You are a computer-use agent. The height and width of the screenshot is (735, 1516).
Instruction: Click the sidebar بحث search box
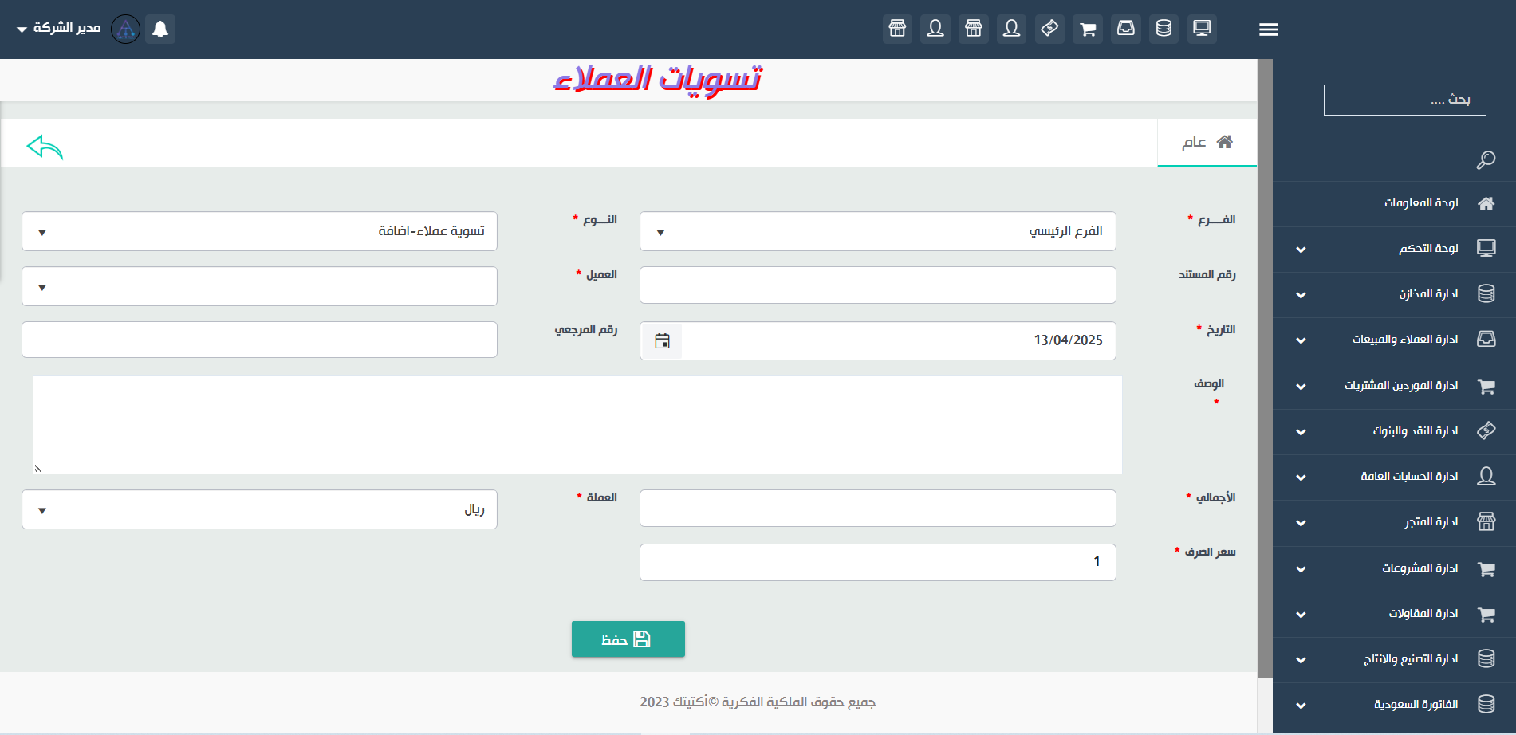click(x=1404, y=100)
